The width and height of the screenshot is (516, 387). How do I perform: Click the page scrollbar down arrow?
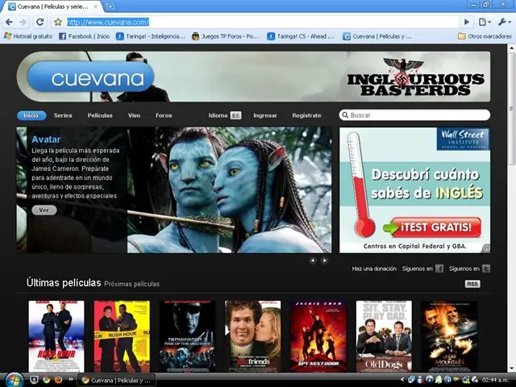click(x=511, y=368)
